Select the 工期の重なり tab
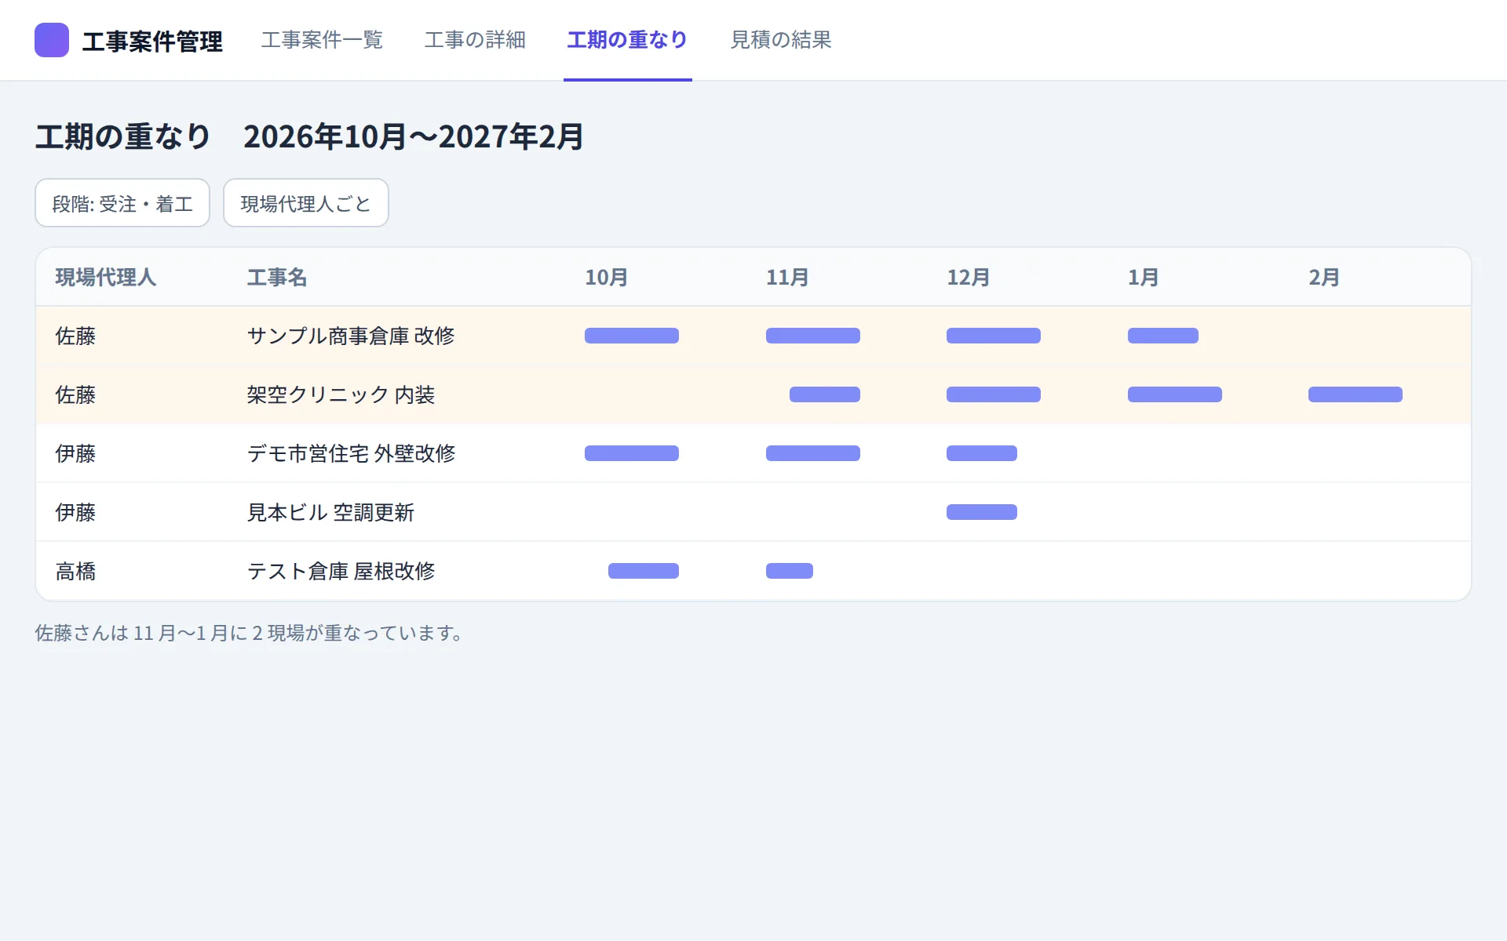 (x=627, y=40)
